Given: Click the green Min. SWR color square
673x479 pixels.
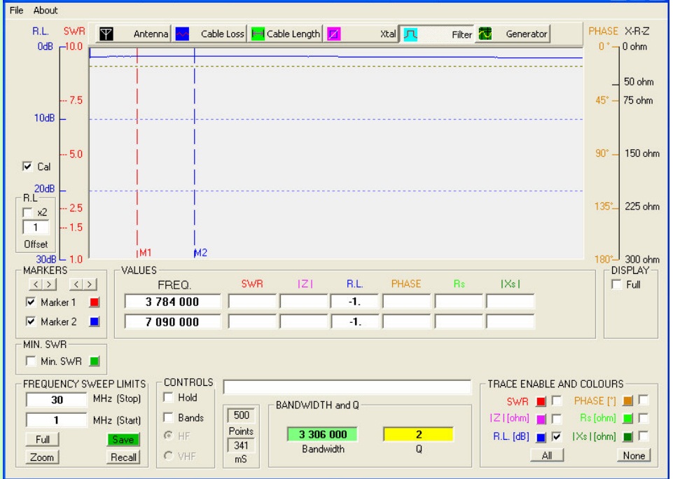Looking at the screenshot, I should pos(95,361).
